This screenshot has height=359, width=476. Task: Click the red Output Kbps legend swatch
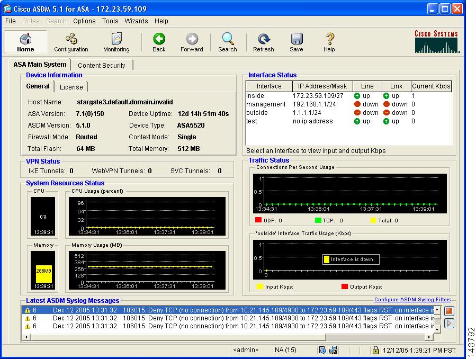pyautogui.click(x=345, y=286)
